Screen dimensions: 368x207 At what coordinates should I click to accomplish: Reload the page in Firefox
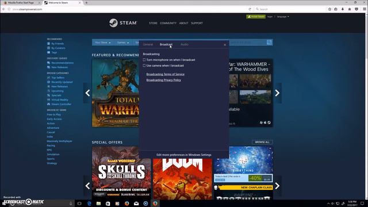pos(250,9)
